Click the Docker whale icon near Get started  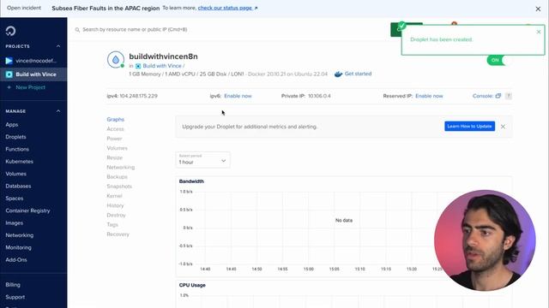click(x=338, y=74)
